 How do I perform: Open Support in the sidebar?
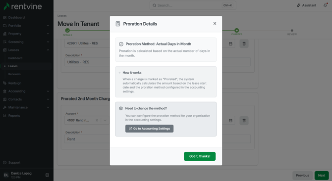14,163
